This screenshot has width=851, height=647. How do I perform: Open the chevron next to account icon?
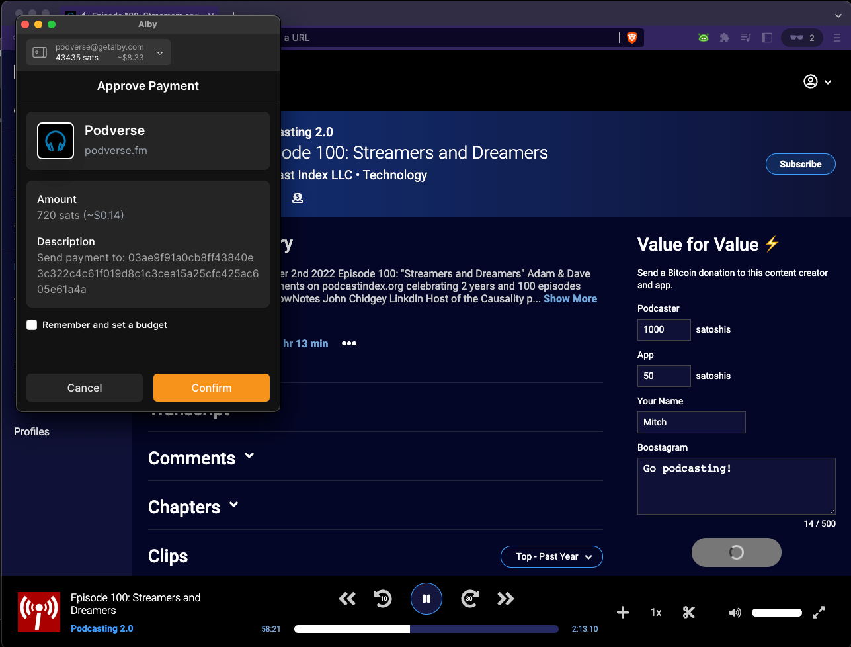coord(828,82)
